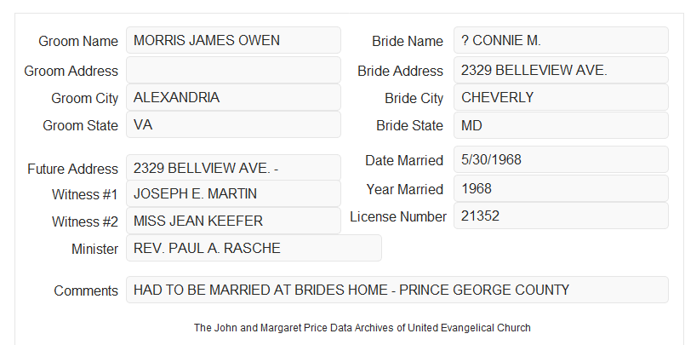Click the Bride City field showing CHEVERLY
Screen dimensions: 685x345
click(561, 97)
